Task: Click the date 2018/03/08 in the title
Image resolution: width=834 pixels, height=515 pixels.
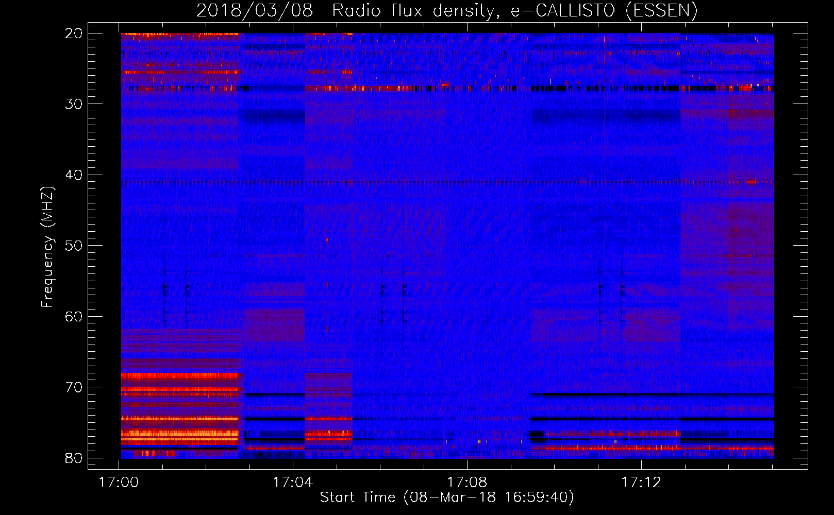Action: [x=255, y=11]
